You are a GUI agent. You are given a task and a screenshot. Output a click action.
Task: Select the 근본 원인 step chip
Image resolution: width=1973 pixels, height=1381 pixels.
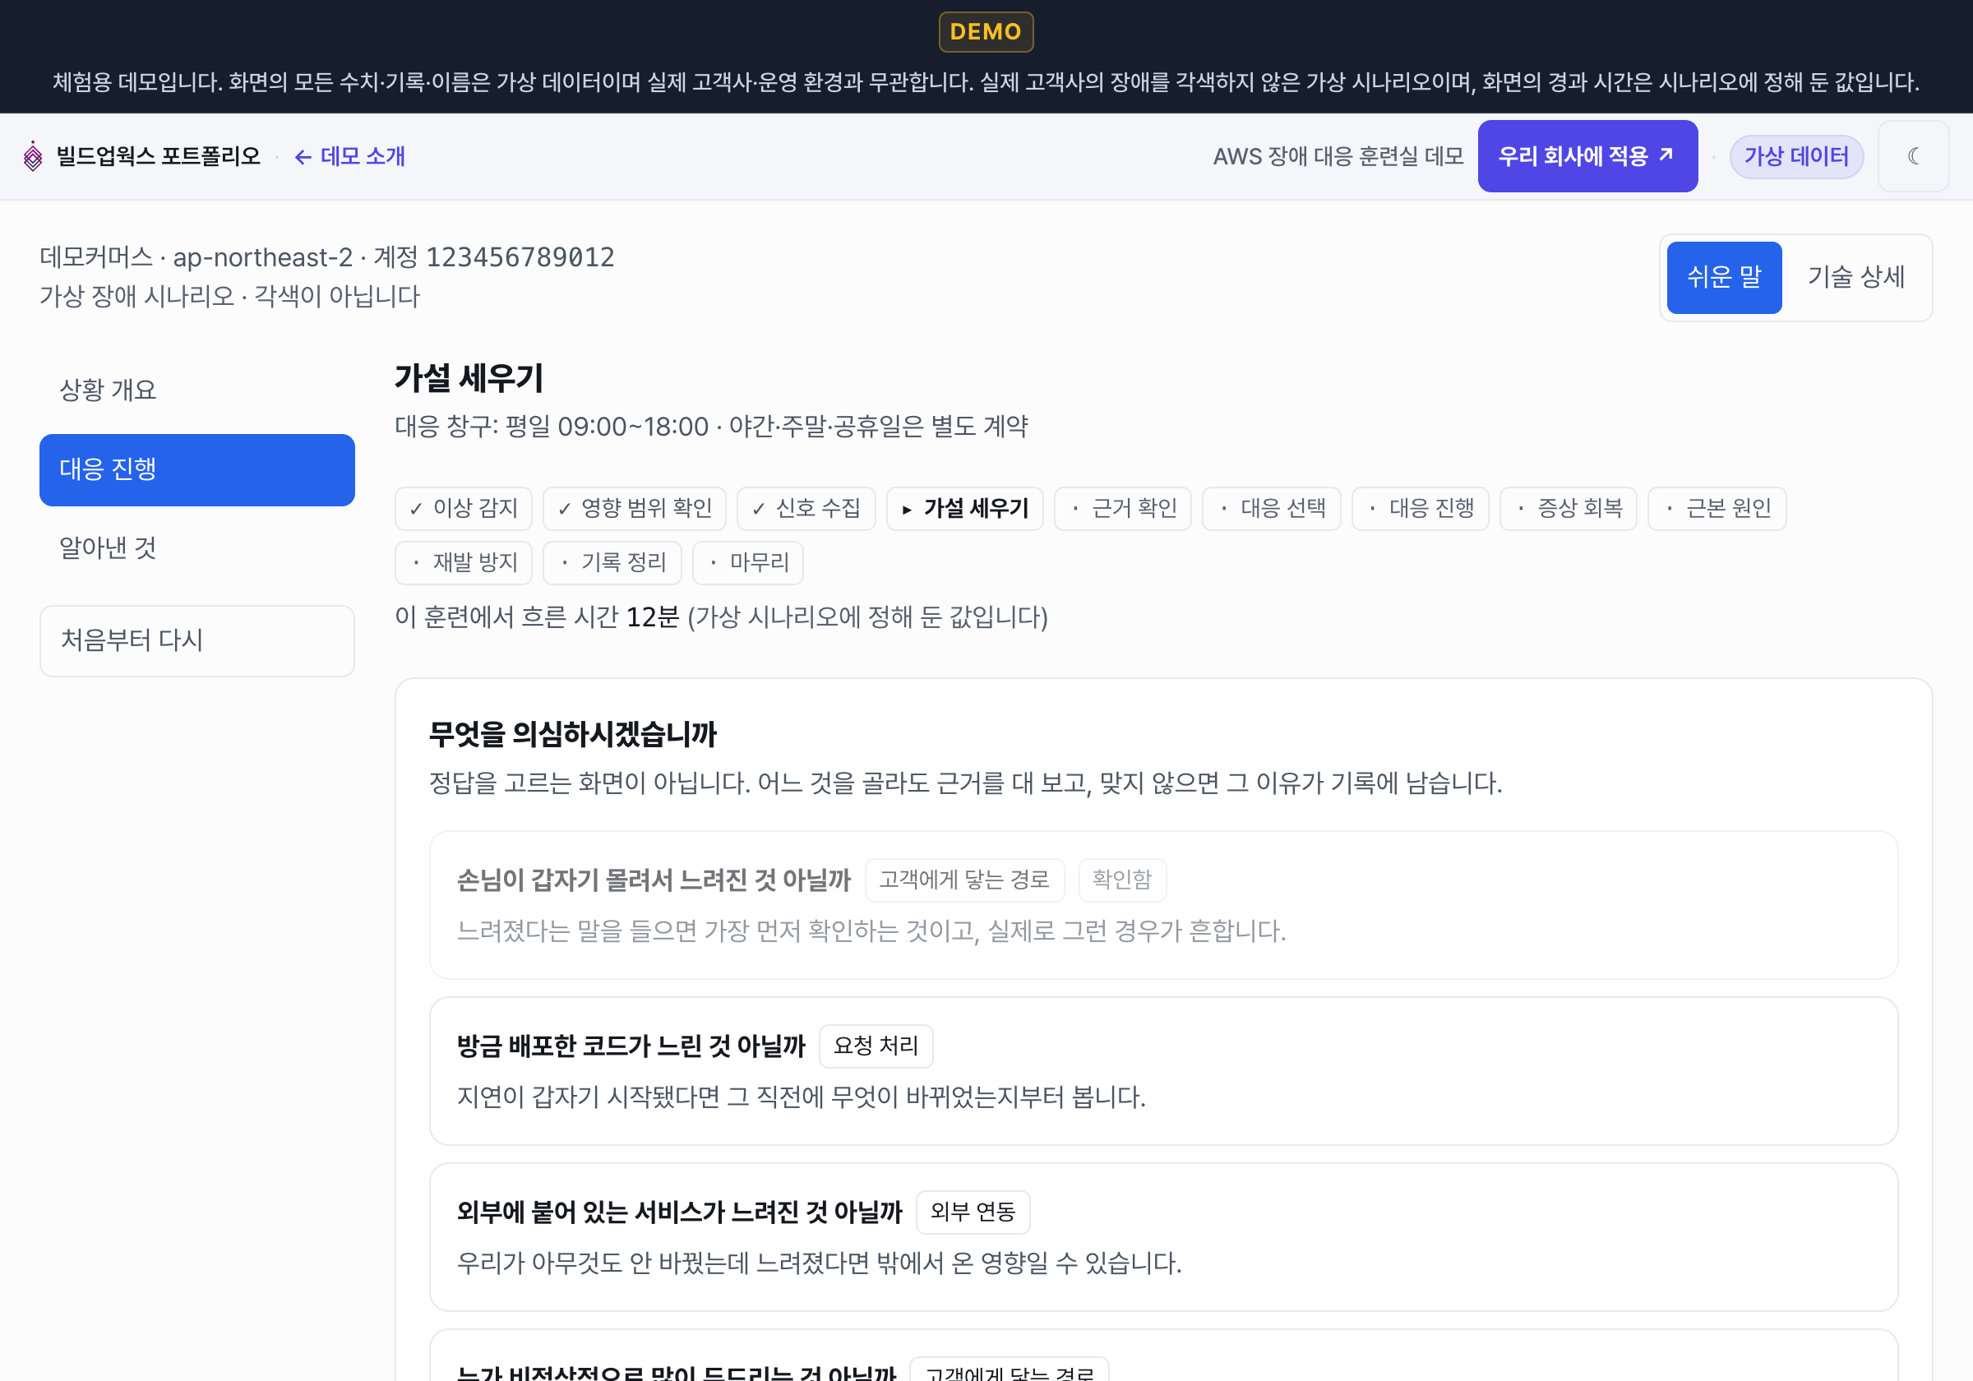tap(1717, 509)
